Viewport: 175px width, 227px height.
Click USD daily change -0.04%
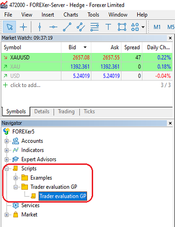click(163, 76)
